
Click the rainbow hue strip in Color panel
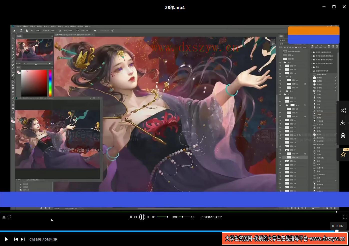(x=50, y=83)
